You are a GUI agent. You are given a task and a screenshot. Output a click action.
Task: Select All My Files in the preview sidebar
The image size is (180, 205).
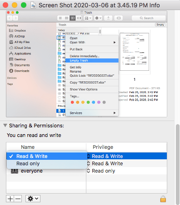pyautogui.click(x=20, y=42)
